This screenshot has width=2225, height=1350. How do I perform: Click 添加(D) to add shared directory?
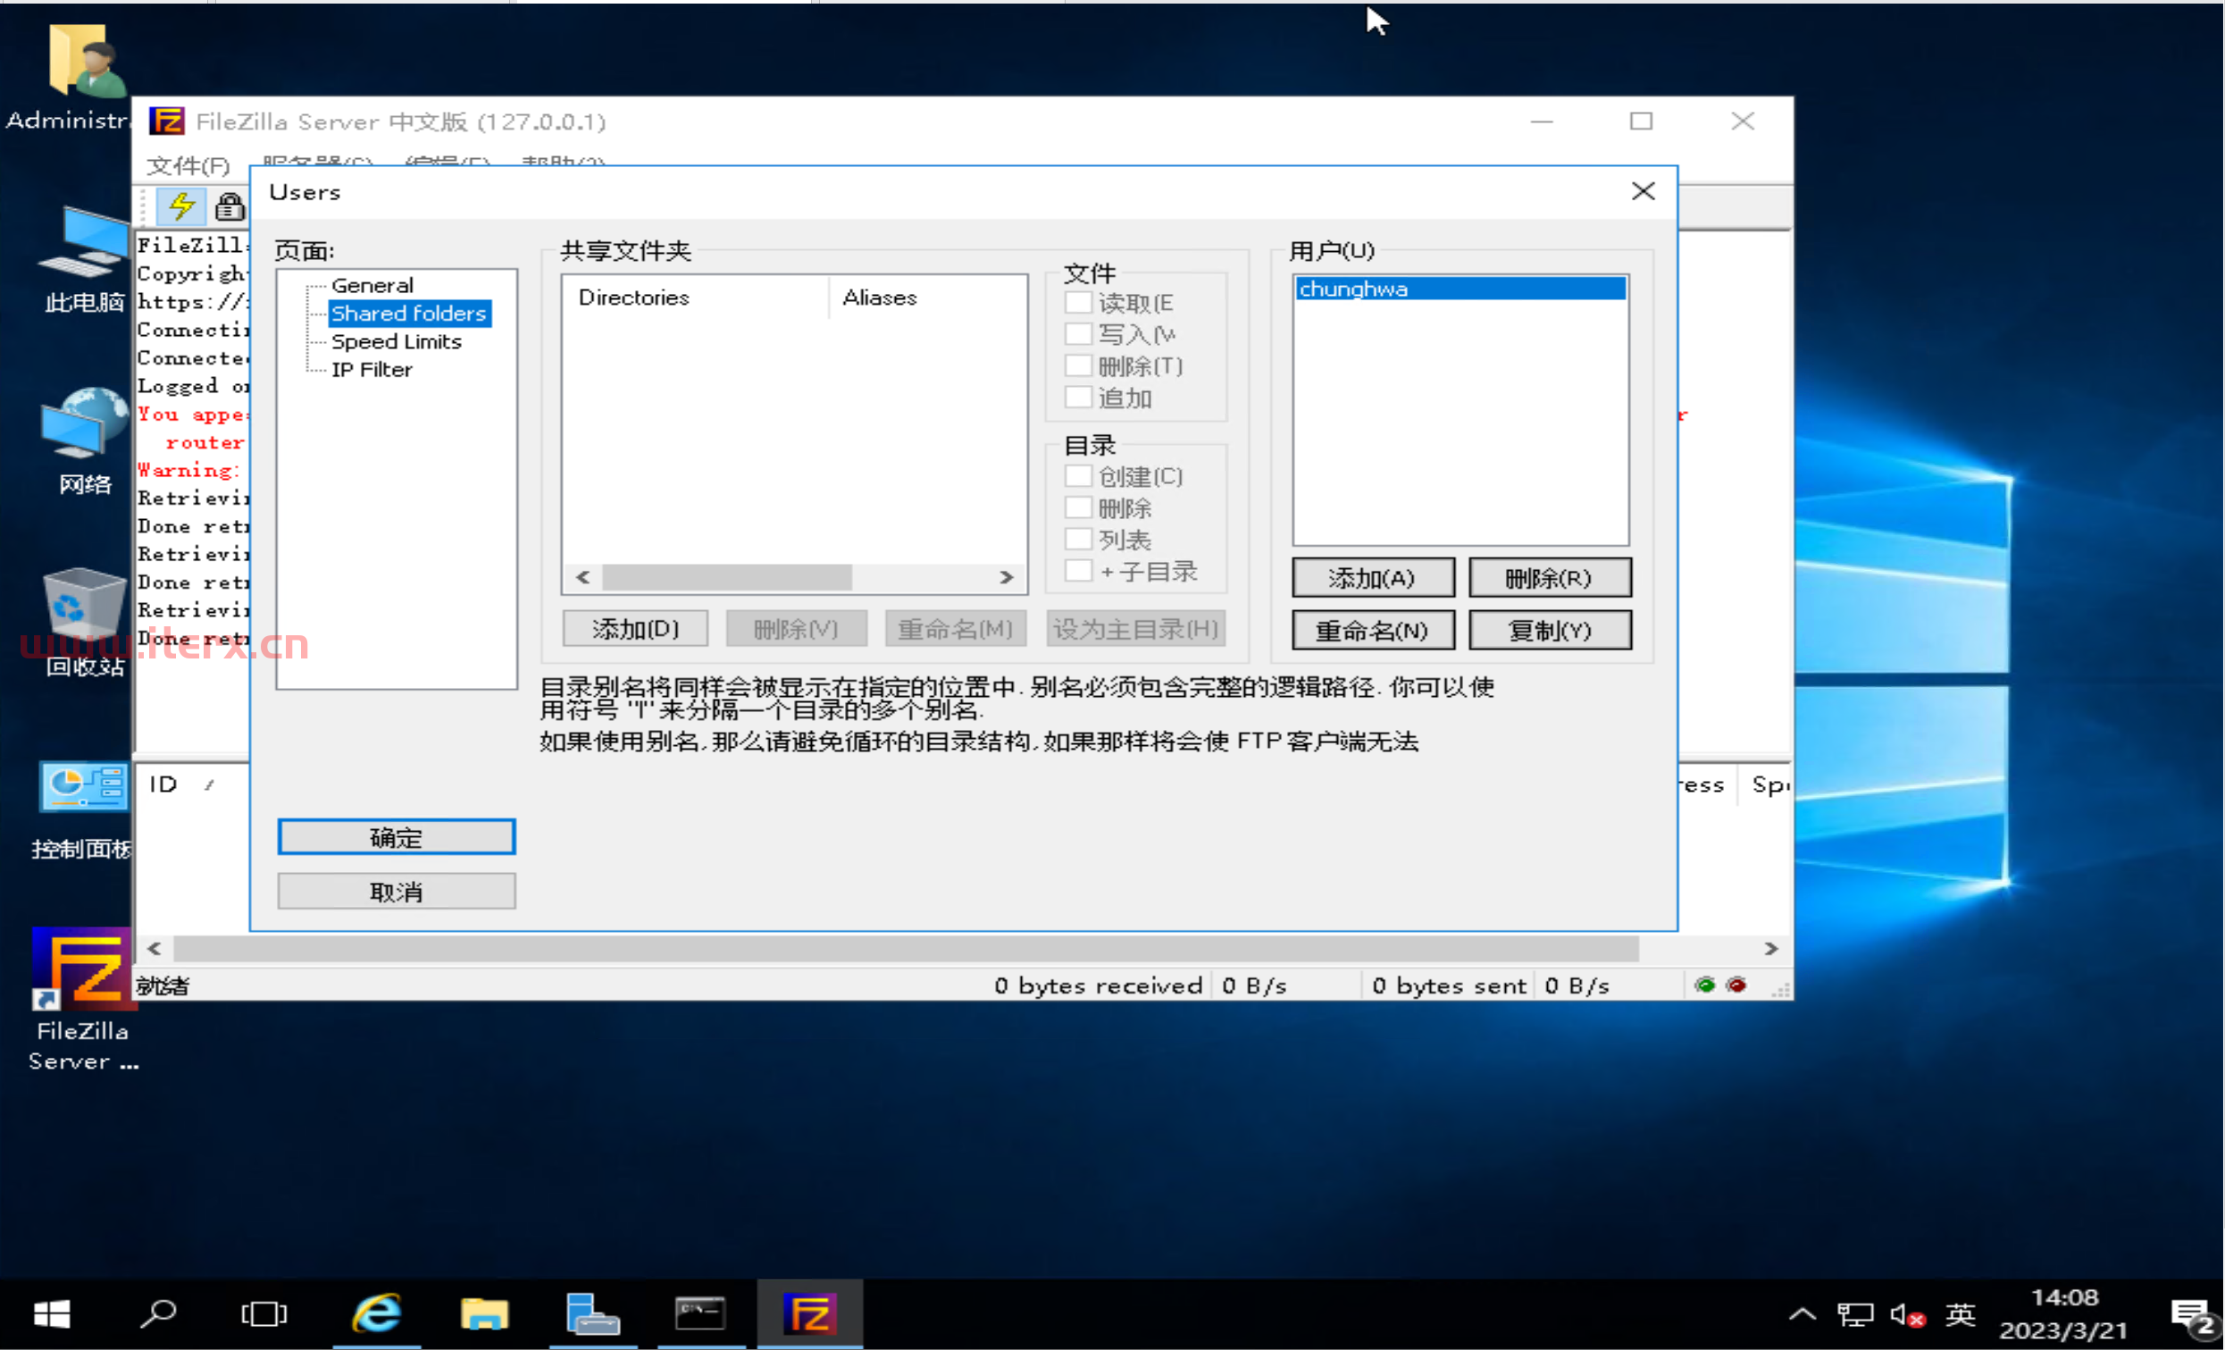click(x=636, y=628)
